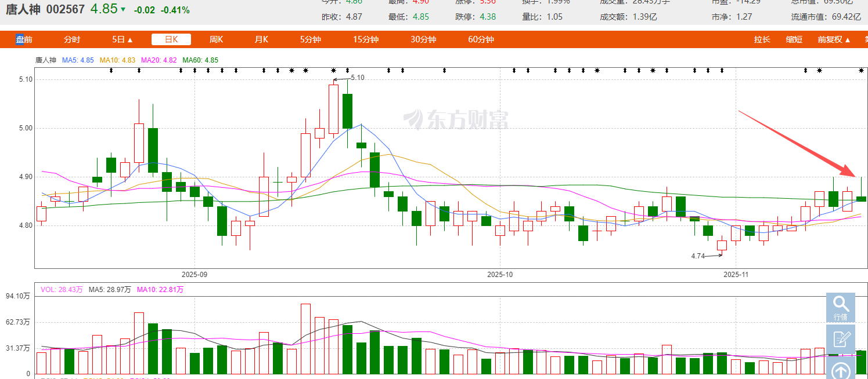
Task: Click the candle at the 4.74 low
Action: 722,245
